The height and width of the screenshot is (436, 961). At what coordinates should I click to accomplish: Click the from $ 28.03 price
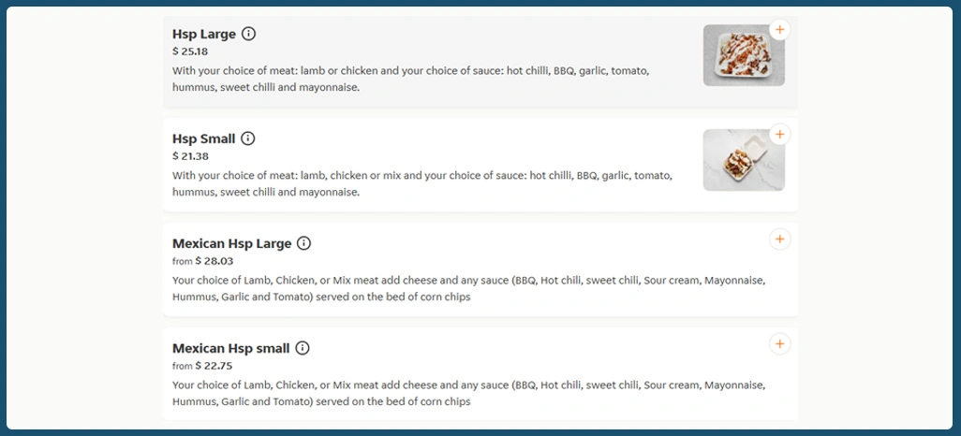click(x=202, y=261)
